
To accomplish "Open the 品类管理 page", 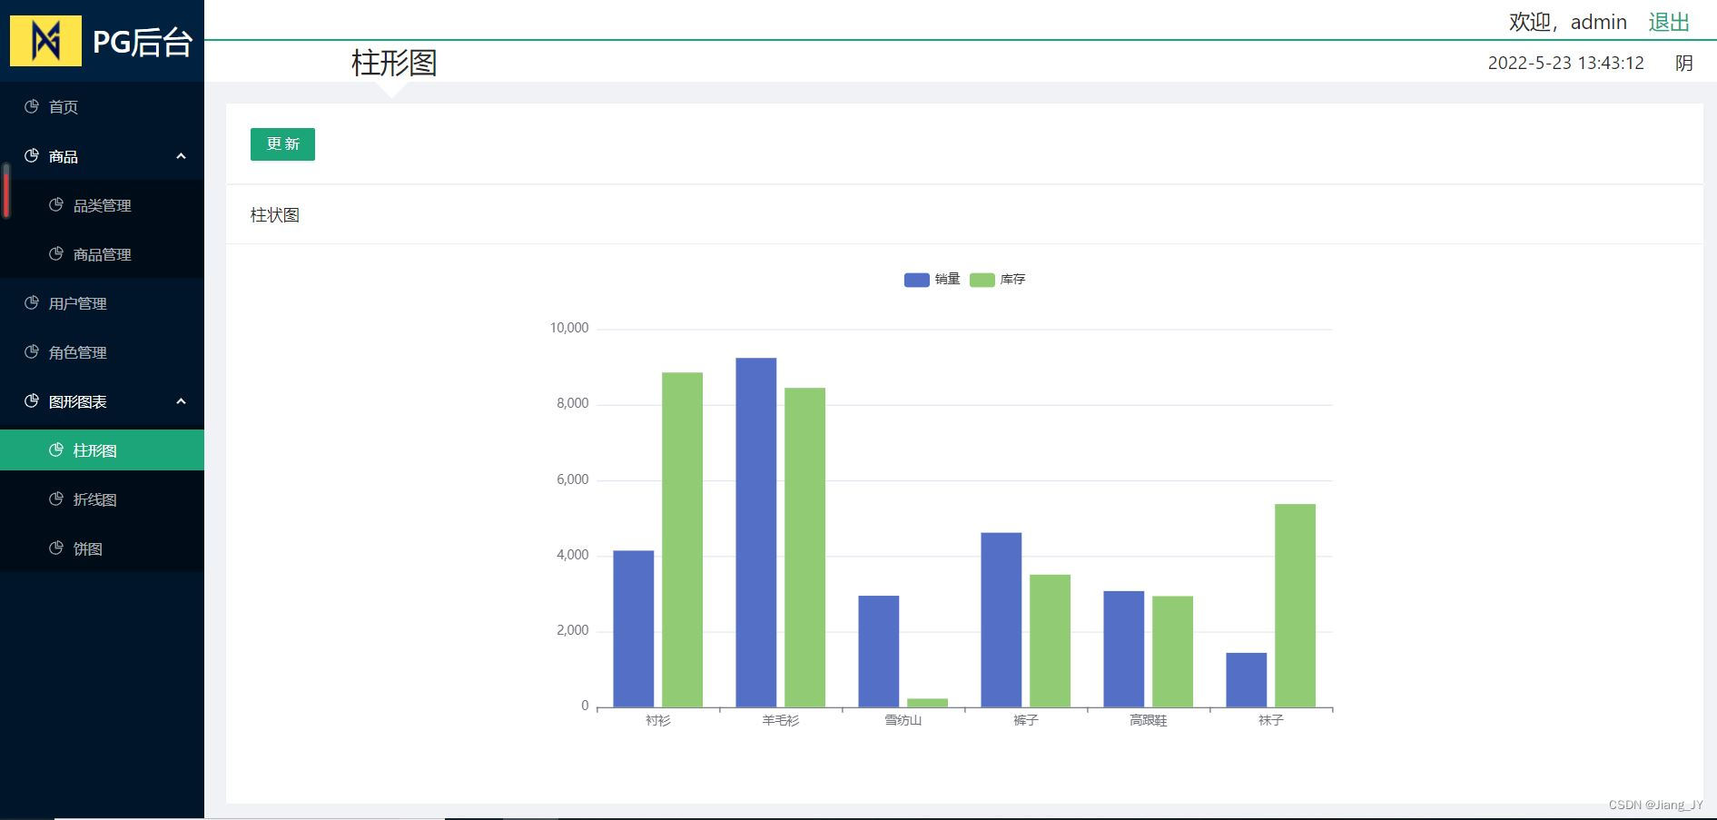I will [102, 205].
